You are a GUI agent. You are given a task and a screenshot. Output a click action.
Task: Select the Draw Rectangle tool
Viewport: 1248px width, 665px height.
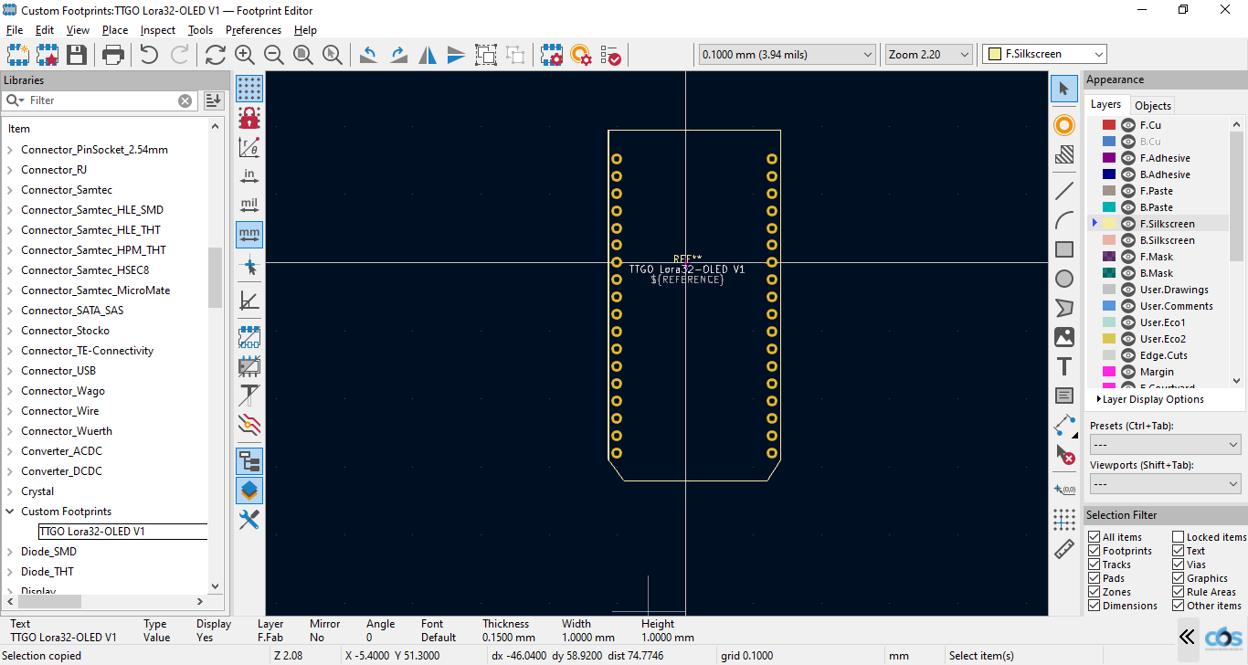(x=1064, y=249)
